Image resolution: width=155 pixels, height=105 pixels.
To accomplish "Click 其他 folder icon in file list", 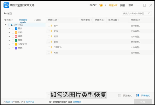I will (x=51, y=52).
